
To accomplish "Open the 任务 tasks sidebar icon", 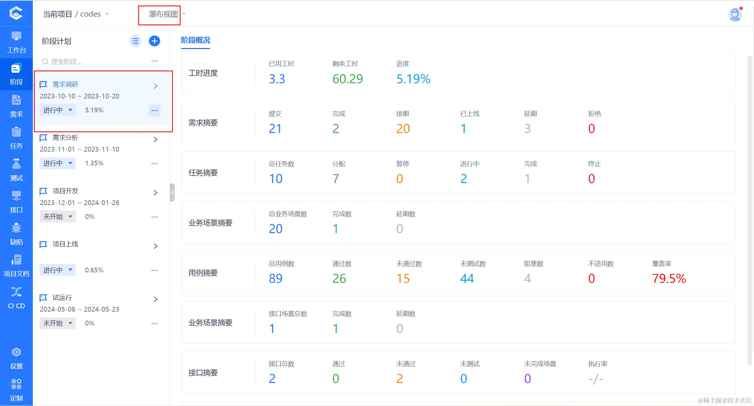I will pos(16,138).
